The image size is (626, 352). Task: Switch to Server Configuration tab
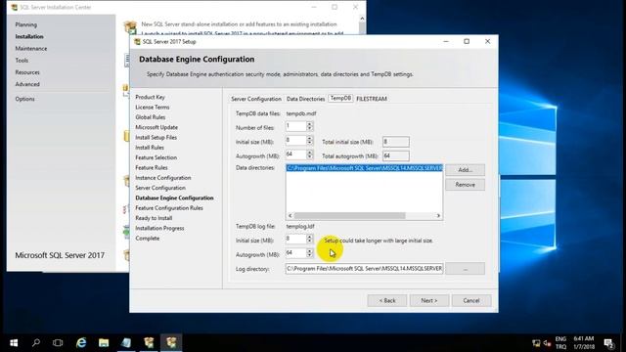coord(256,99)
